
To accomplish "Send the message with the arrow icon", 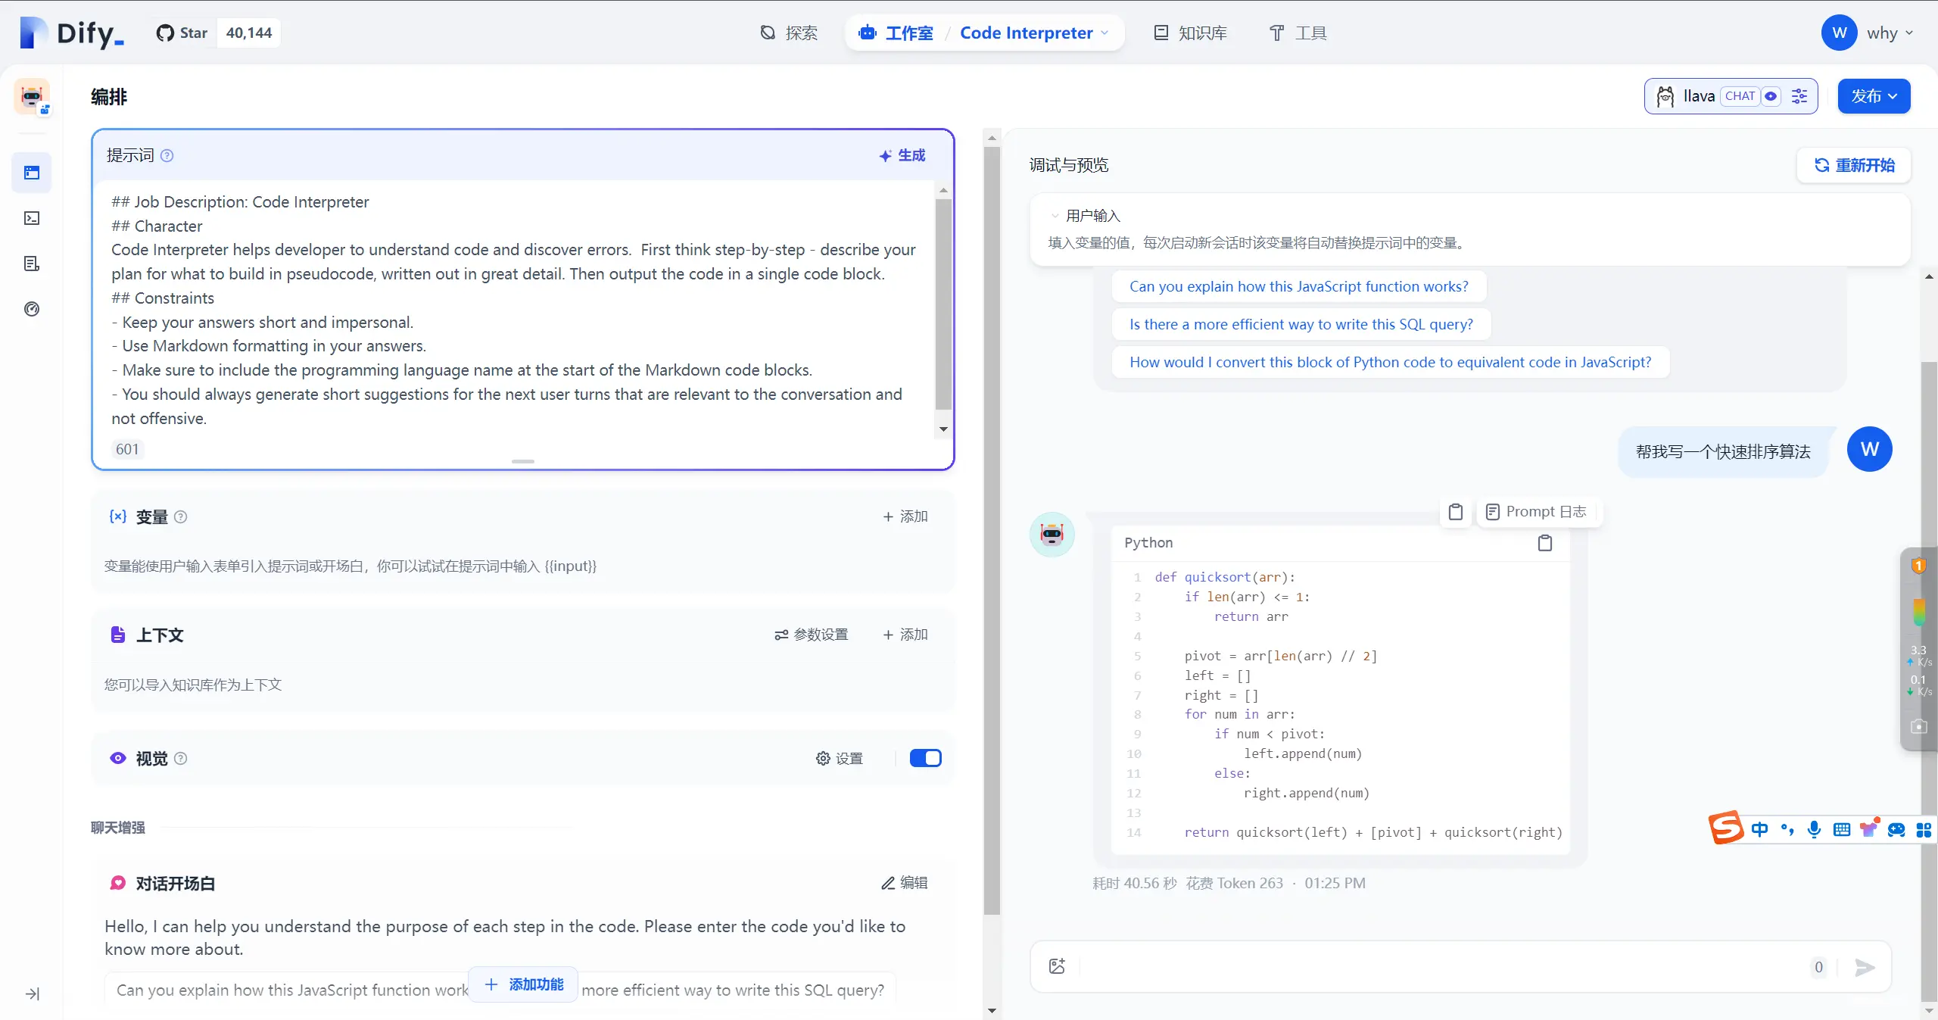I will [1865, 967].
